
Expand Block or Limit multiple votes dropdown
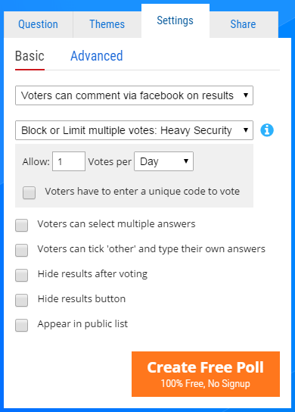pos(134,130)
